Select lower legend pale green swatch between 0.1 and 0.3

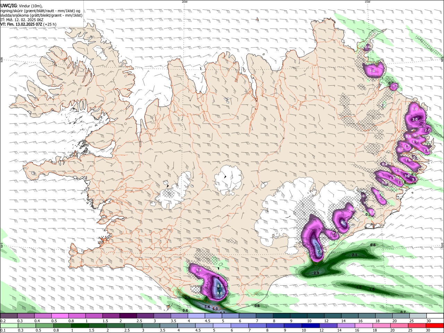point(9,325)
